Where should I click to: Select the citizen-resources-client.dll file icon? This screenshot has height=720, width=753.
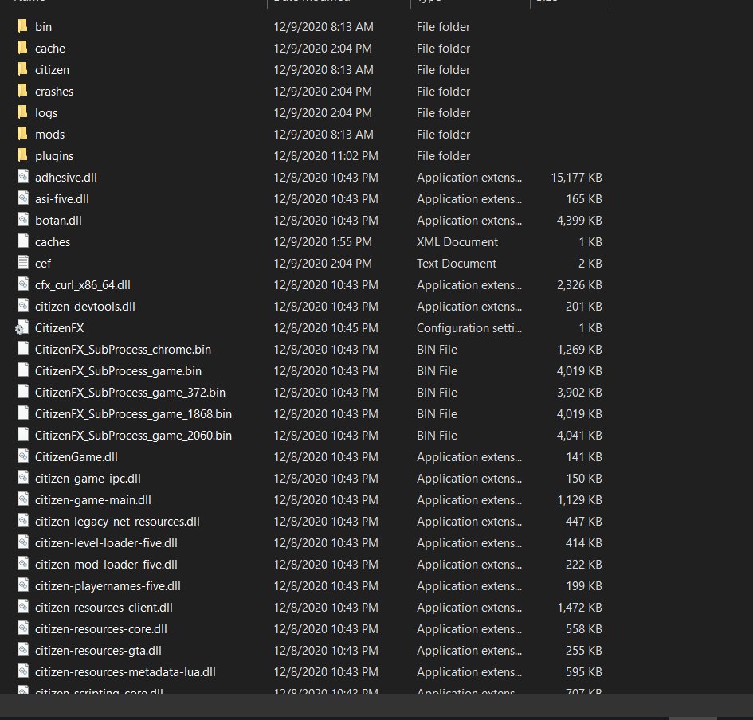click(22, 607)
